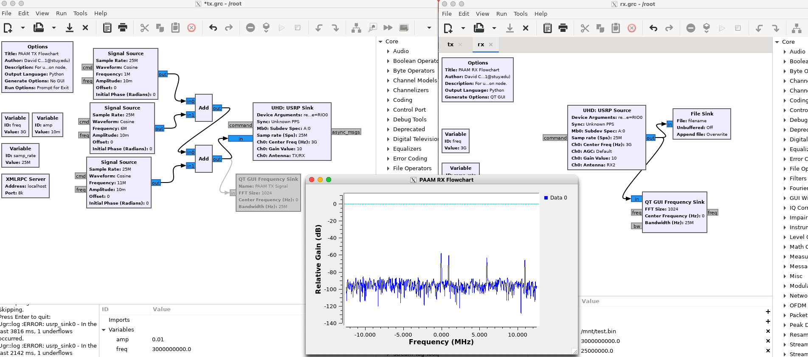This screenshot has width=808, height=357.
Task: Toggle the Data 0 legend entry in plot
Action: pos(558,198)
